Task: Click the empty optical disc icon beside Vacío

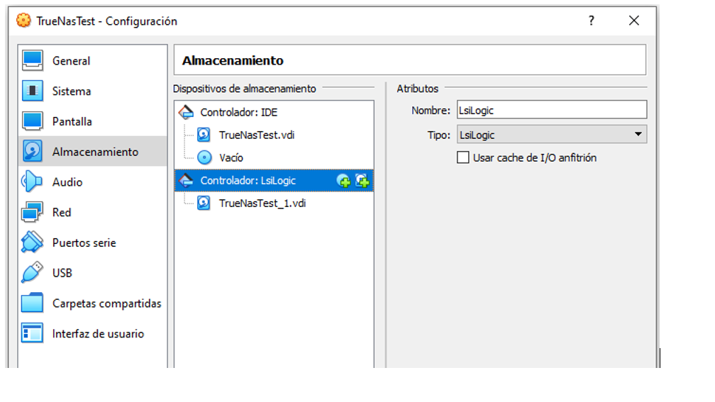Action: (x=204, y=157)
